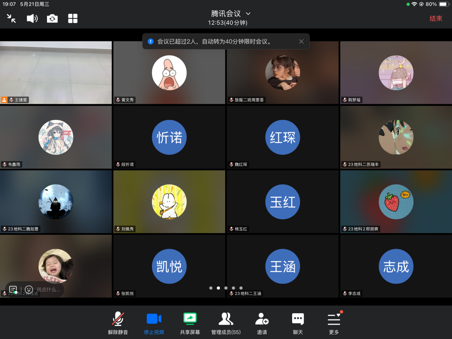Image resolution: width=452 pixels, height=339 pixels.
Task: Open the emoji reaction picker
Action: (x=29, y=289)
